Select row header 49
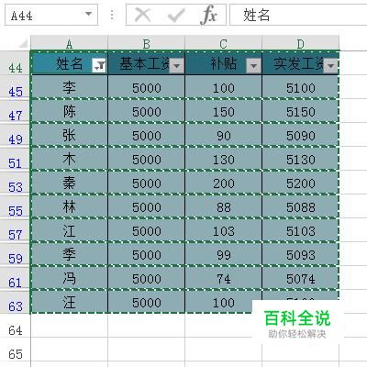This screenshot has height=367, width=367. 16,135
